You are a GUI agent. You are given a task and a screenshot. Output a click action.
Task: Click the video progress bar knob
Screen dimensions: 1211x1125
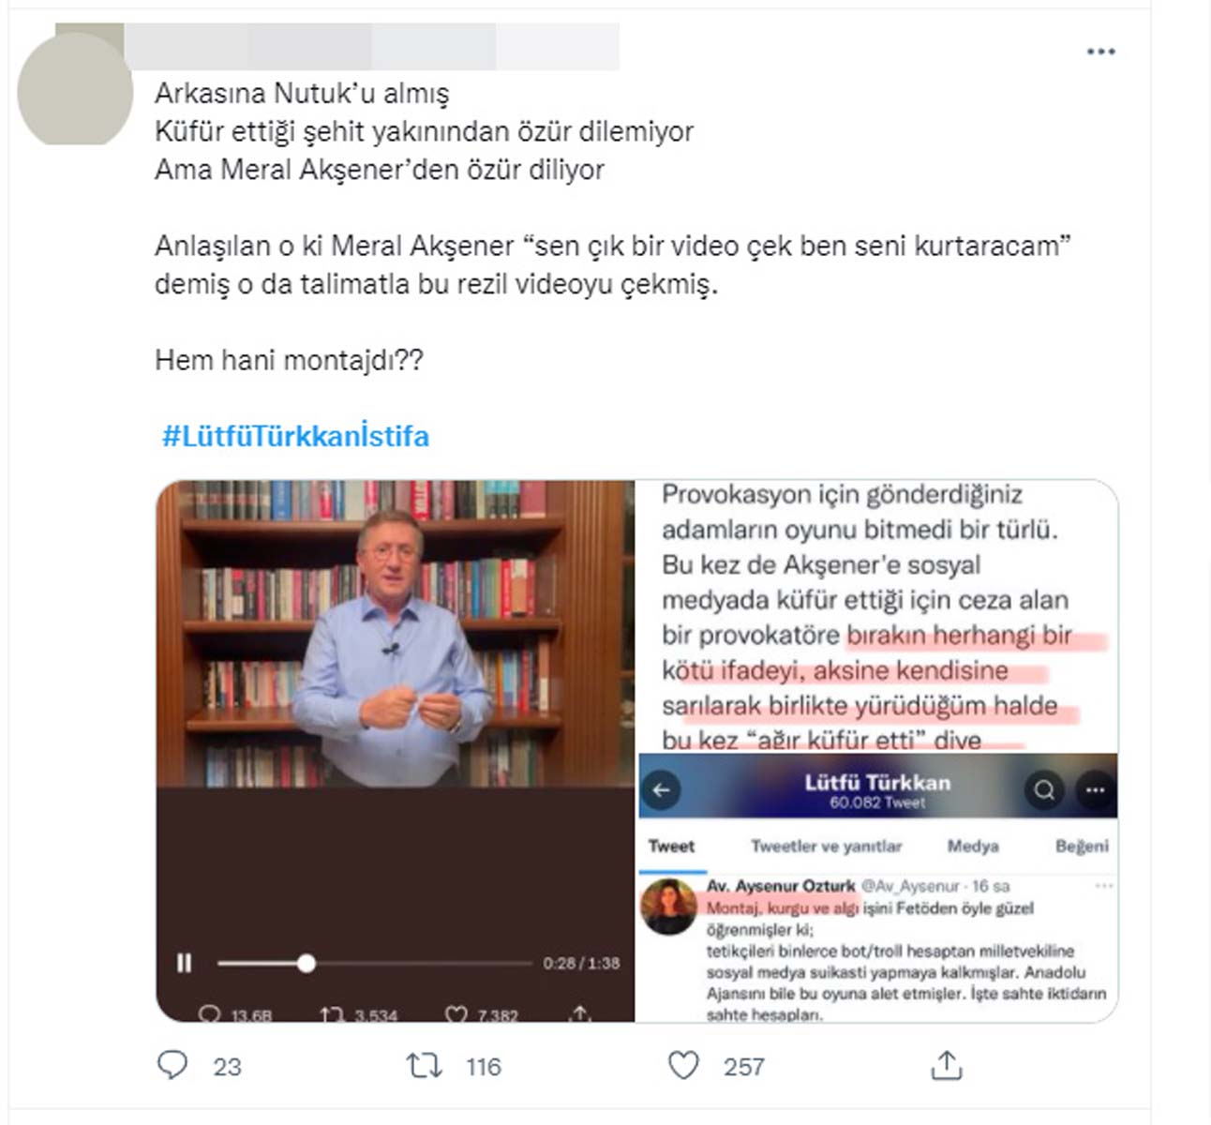306,963
